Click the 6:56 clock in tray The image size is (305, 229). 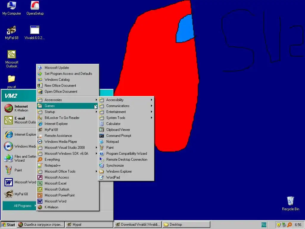click(x=298, y=225)
